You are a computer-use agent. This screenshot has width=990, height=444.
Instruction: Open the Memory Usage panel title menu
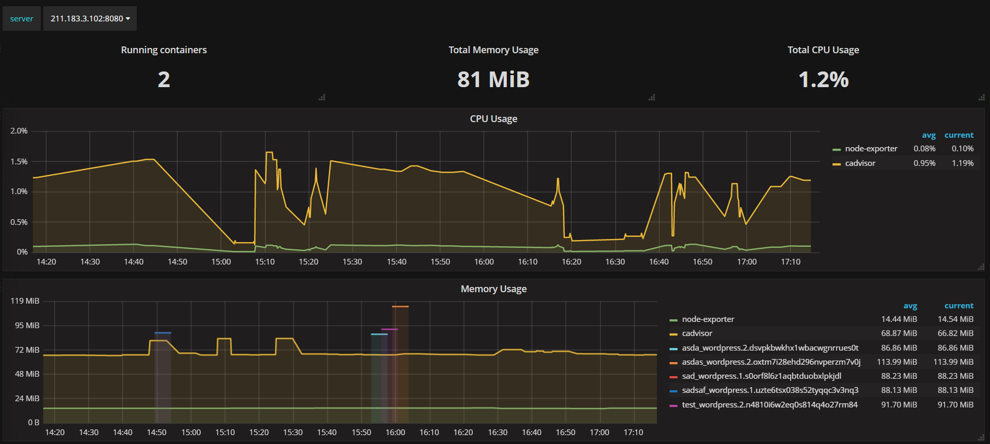(x=493, y=289)
